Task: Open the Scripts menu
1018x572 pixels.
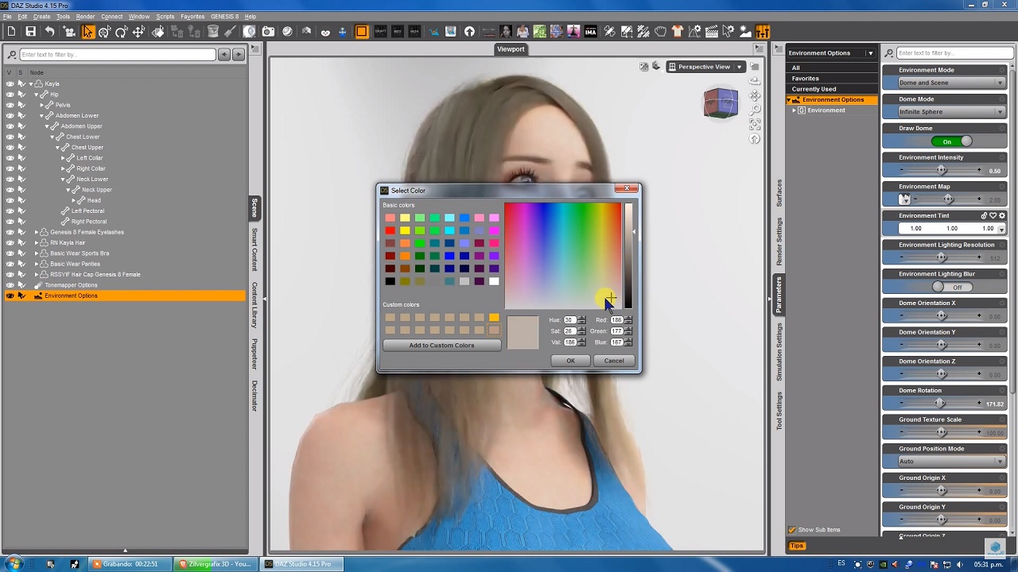Action: click(x=165, y=17)
